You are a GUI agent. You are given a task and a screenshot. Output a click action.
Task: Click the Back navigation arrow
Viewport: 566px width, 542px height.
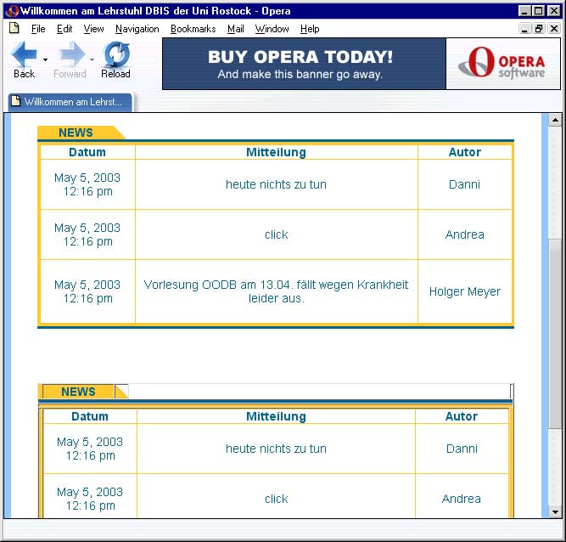point(24,56)
